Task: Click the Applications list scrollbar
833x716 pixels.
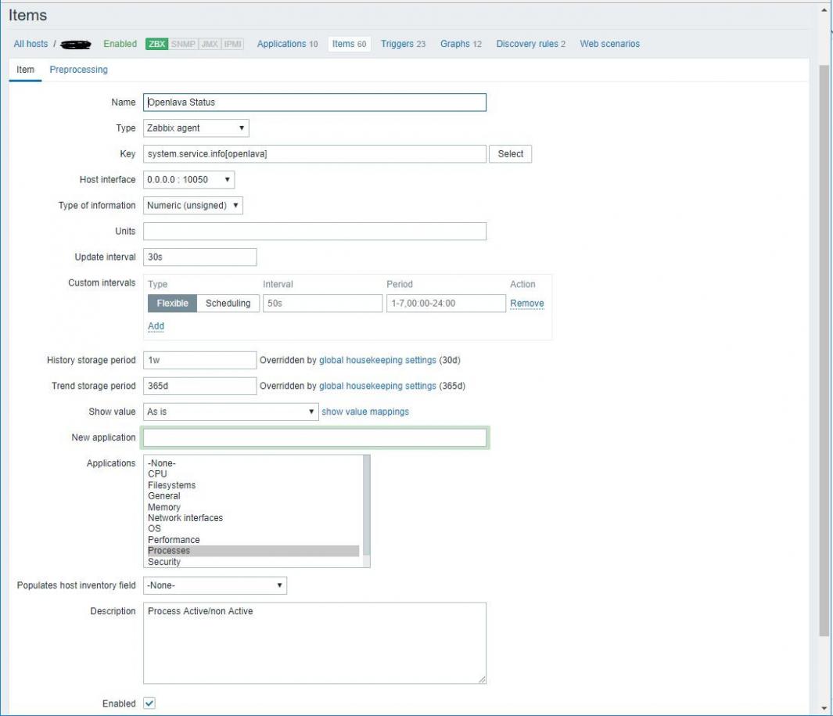Action: coord(366,511)
